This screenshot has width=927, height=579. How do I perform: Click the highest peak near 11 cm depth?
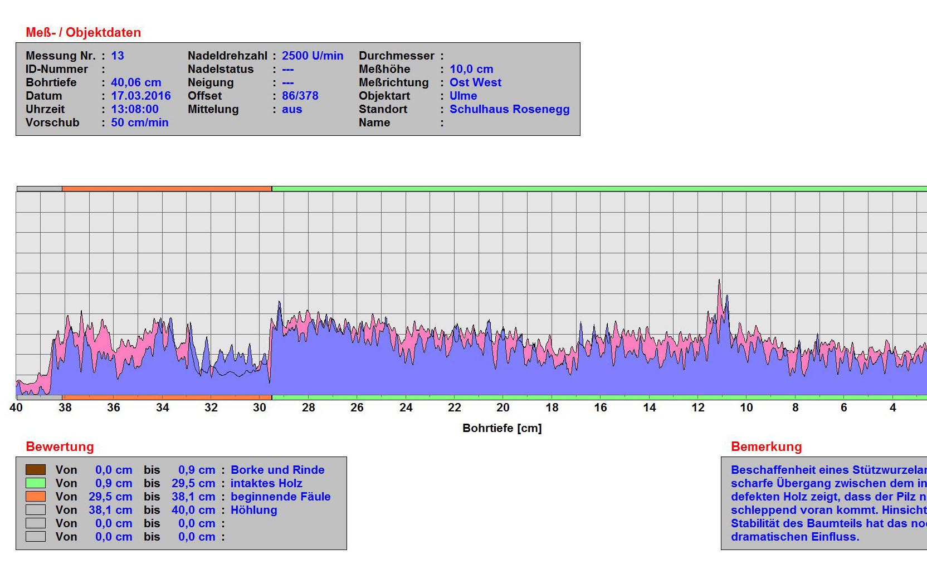(x=719, y=282)
